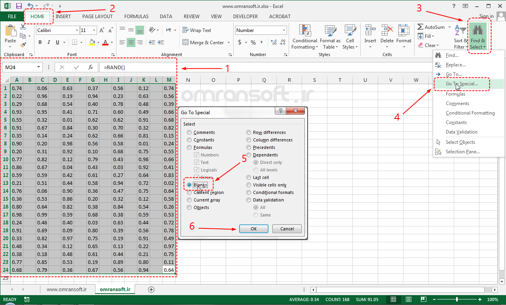
Task: Select the Current region option
Action: pyautogui.click(x=190, y=192)
